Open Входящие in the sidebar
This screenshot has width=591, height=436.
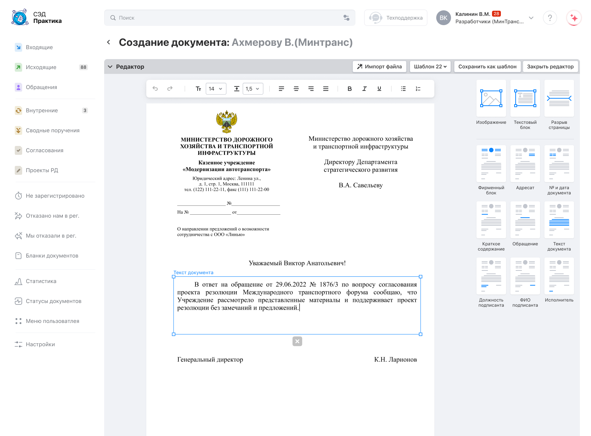click(x=39, y=47)
